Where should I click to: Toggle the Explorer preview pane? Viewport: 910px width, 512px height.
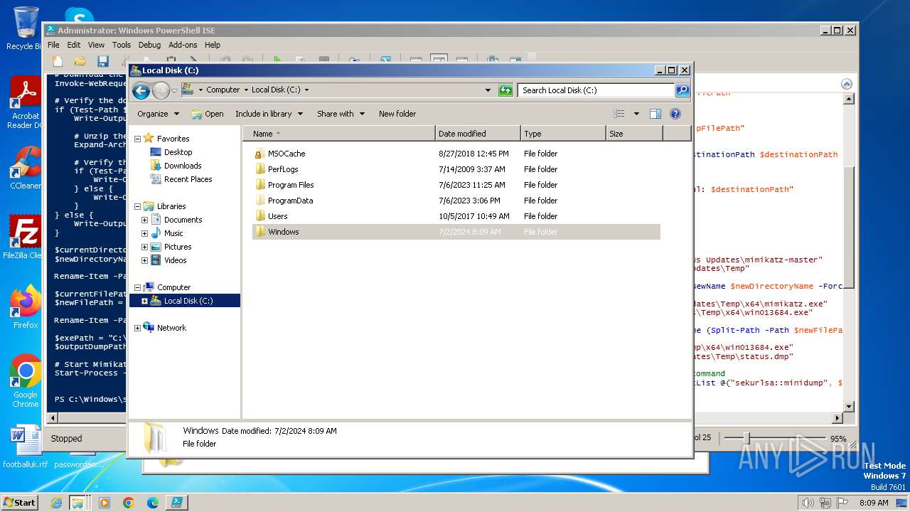[655, 114]
